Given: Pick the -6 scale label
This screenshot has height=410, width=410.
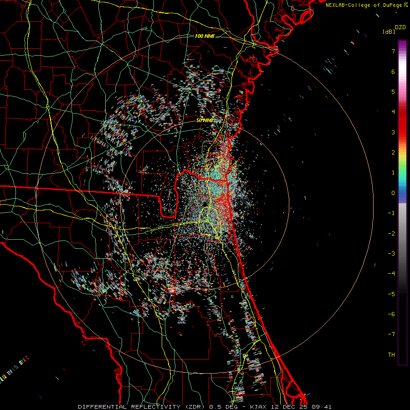Looking at the screenshot, I should click(x=391, y=314).
